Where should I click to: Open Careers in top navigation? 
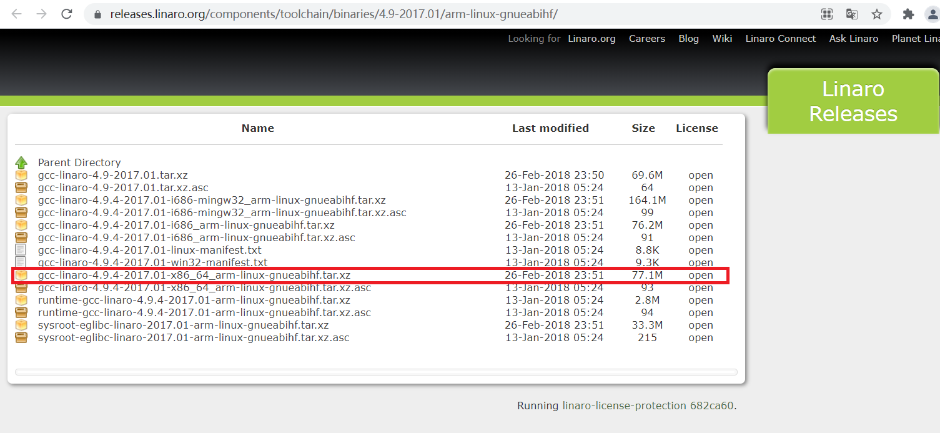pyautogui.click(x=647, y=39)
